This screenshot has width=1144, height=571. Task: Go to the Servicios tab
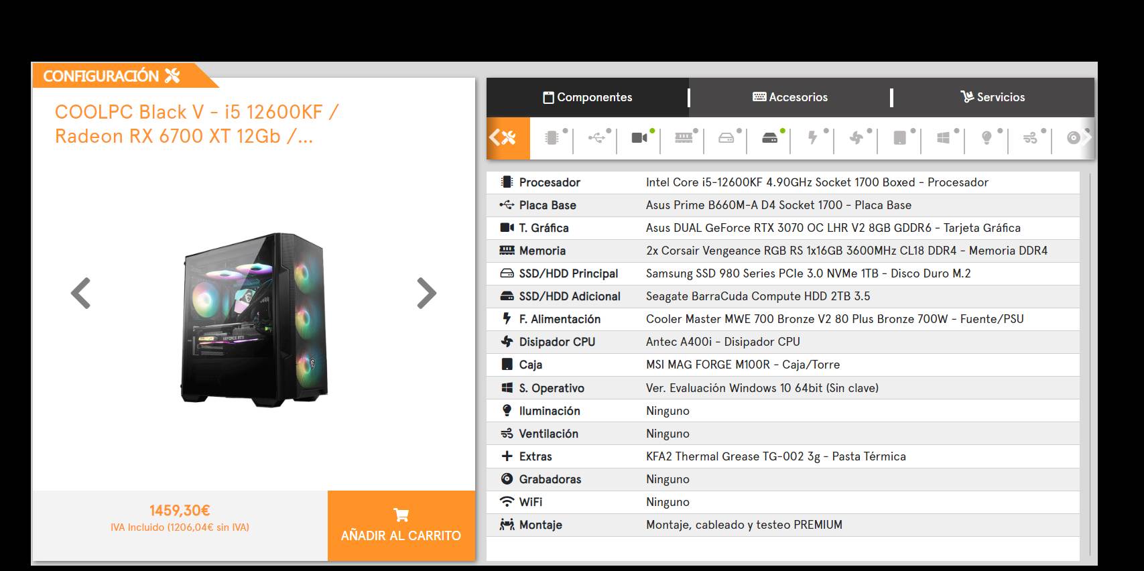point(993,97)
